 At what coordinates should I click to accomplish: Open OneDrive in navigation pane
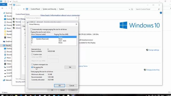pyautogui.click(x=9, y=42)
